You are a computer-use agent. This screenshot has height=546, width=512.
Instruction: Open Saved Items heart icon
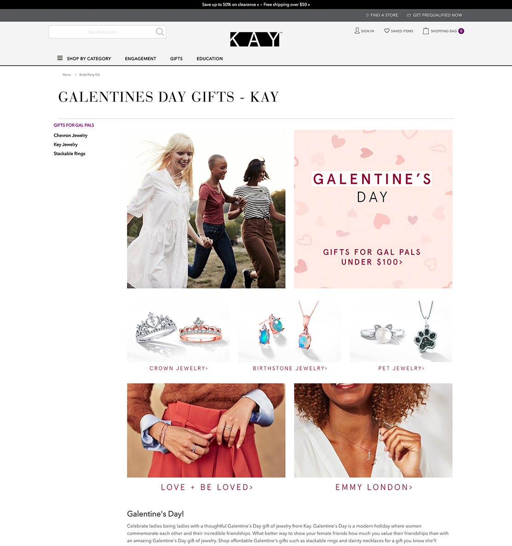[x=386, y=31]
